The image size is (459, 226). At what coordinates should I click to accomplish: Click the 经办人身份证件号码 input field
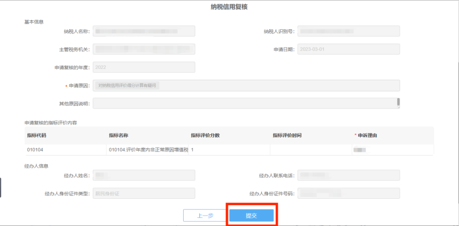348,193
